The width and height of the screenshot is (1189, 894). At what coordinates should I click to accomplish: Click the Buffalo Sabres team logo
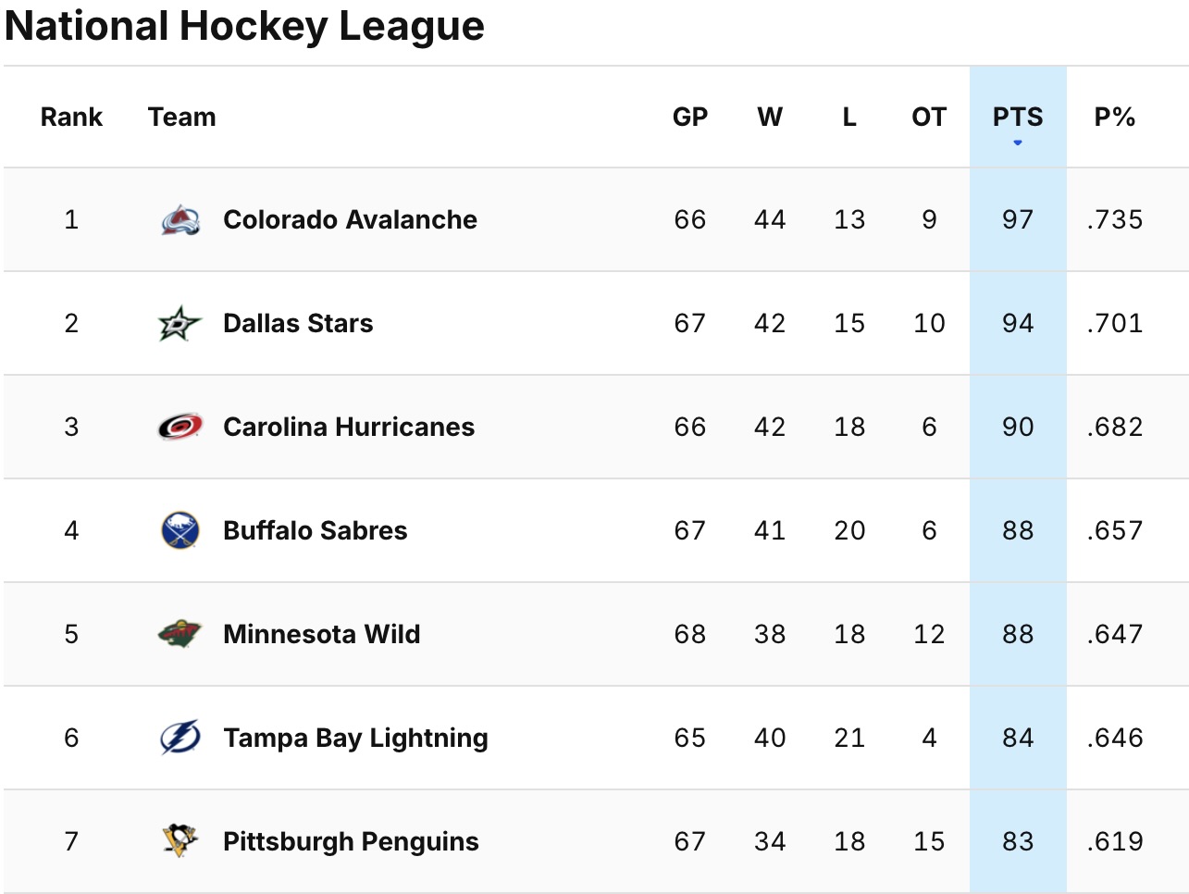pyautogui.click(x=180, y=530)
